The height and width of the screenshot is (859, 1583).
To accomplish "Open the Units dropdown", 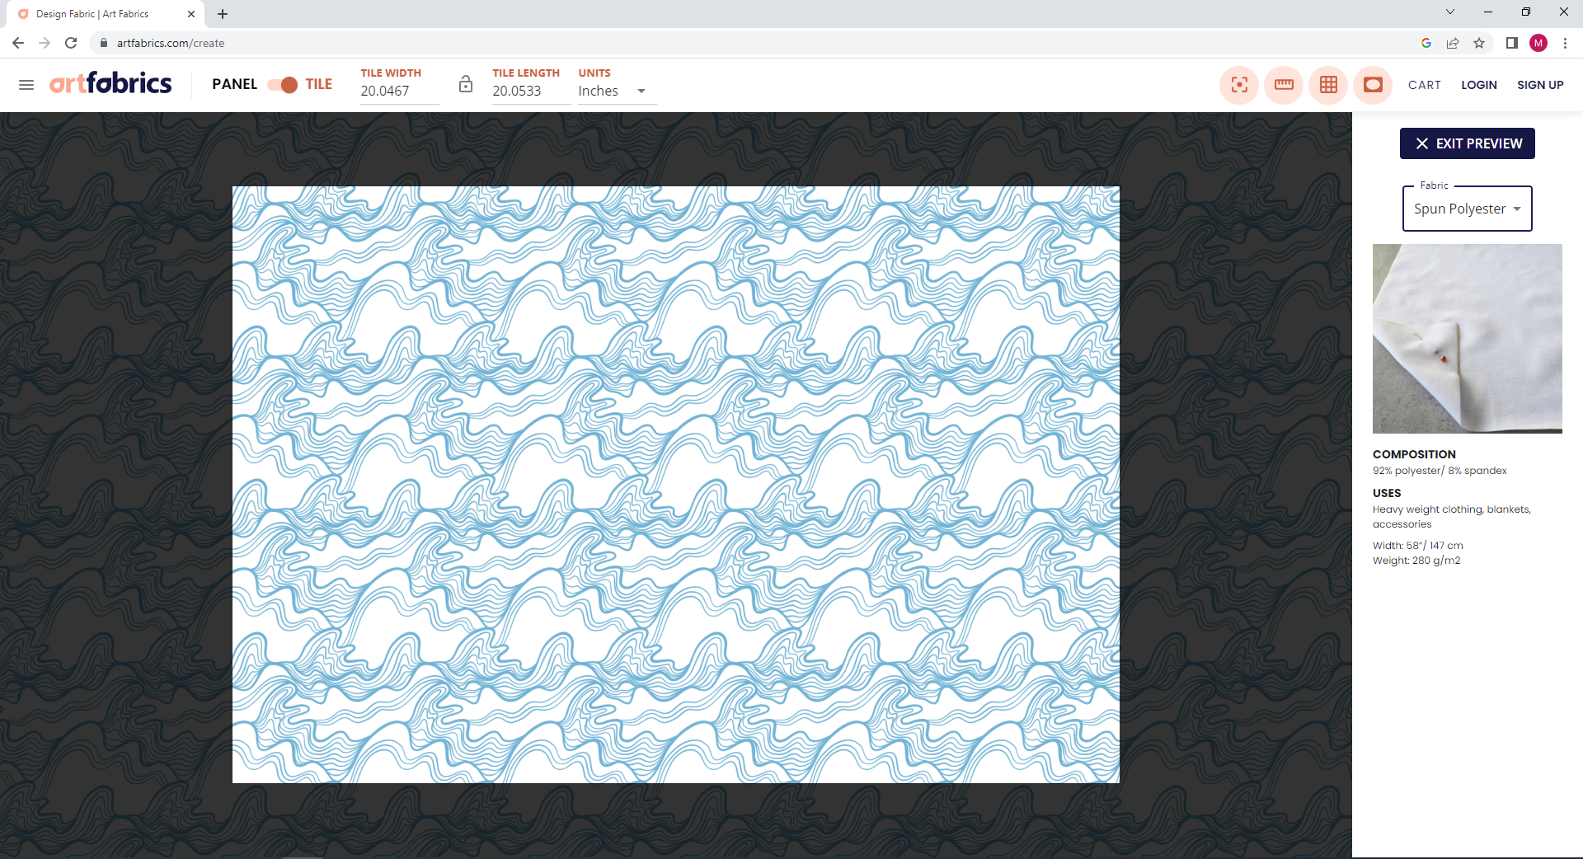I will click(617, 92).
